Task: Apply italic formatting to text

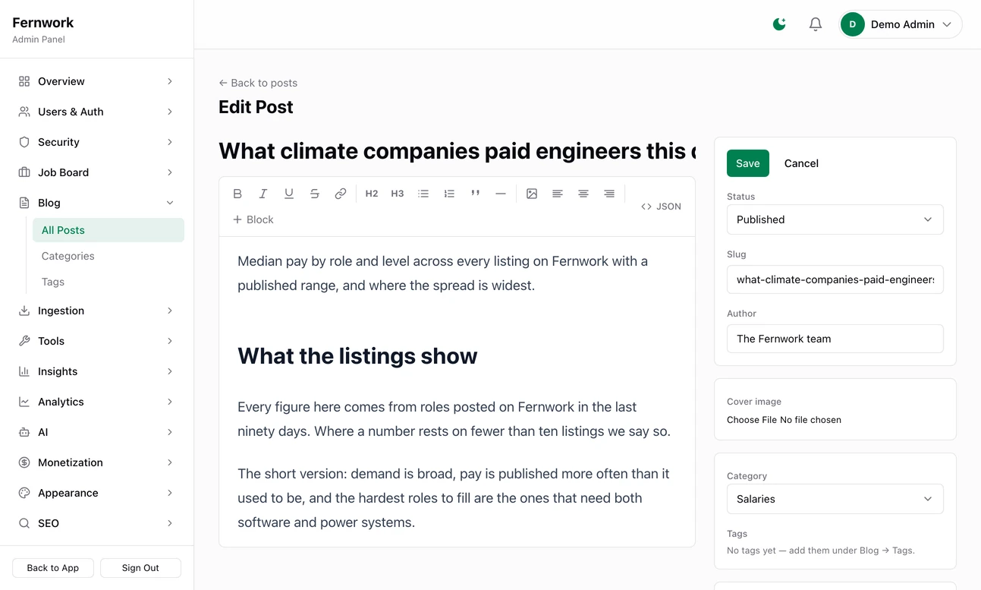Action: 263,194
